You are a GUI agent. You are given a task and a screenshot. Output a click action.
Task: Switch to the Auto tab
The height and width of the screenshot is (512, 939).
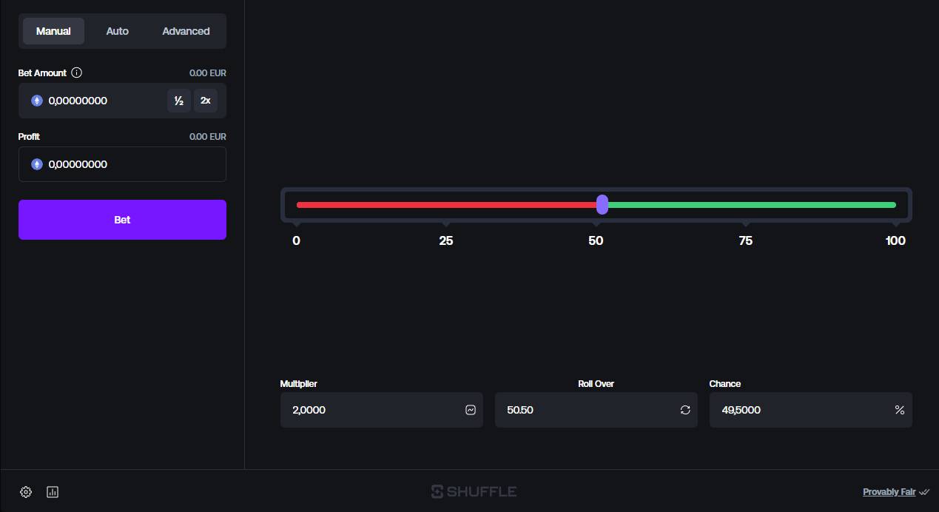point(117,31)
